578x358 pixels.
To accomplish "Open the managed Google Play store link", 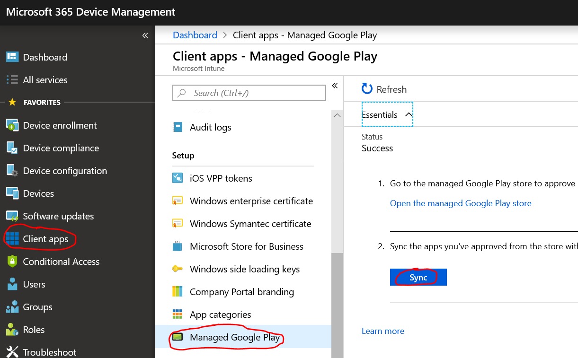I will [461, 203].
